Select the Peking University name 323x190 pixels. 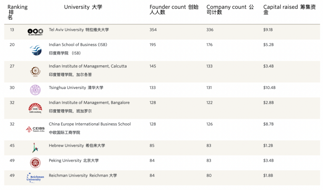coord(74,160)
